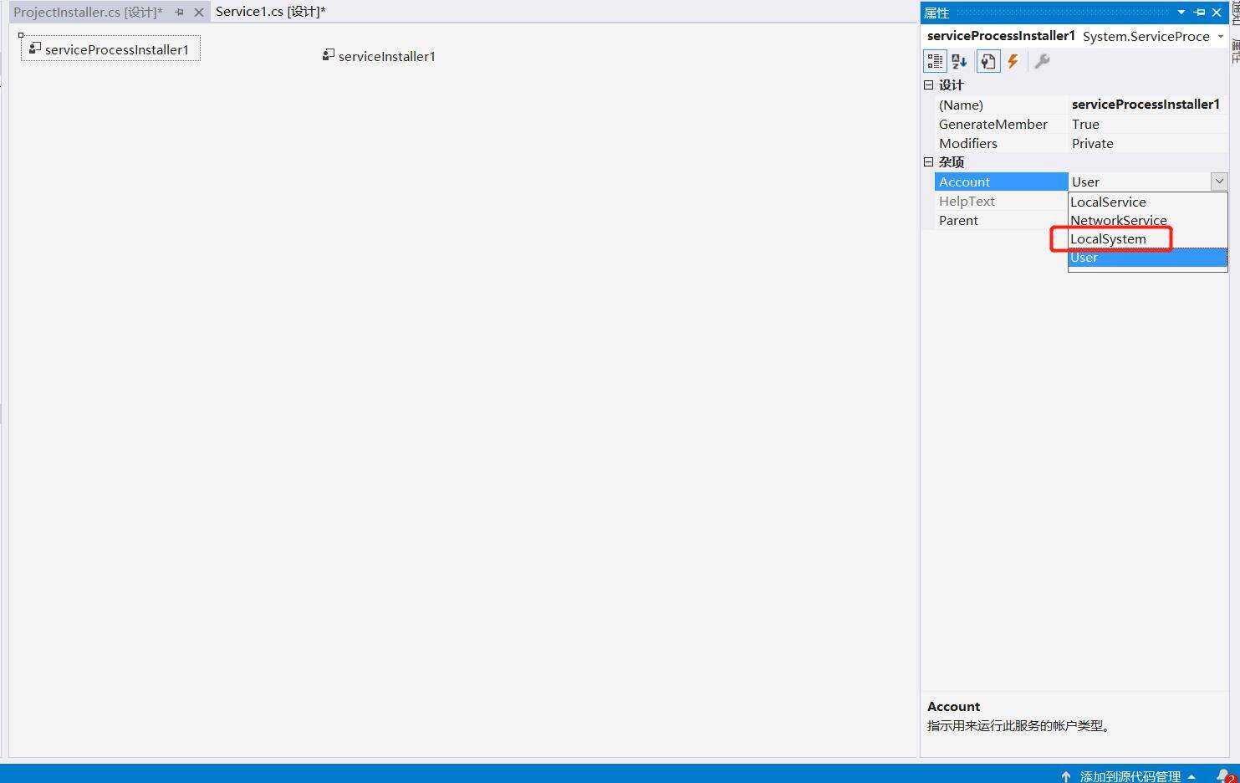The image size is (1240, 783).
Task: Choose LocalSystem in the Account list
Action: pos(1147,238)
